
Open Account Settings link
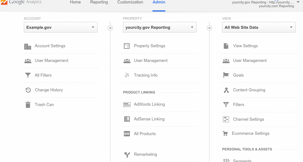click(x=50, y=46)
